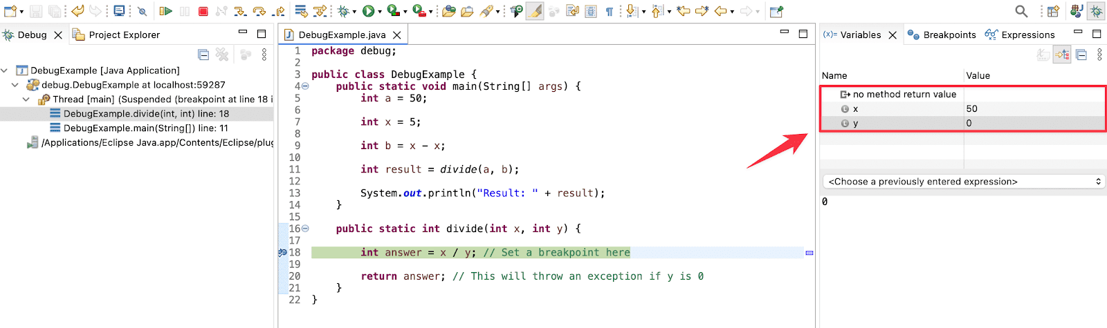The width and height of the screenshot is (1107, 328).
Task: Toggle the Mark Occurrences highlighter
Action: point(535,11)
